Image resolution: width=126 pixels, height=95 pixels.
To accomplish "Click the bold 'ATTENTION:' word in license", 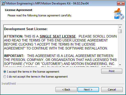I will pos(14,36).
